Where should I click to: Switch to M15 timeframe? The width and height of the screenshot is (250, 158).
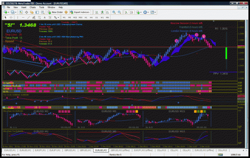pyautogui.click(x=75, y=18)
